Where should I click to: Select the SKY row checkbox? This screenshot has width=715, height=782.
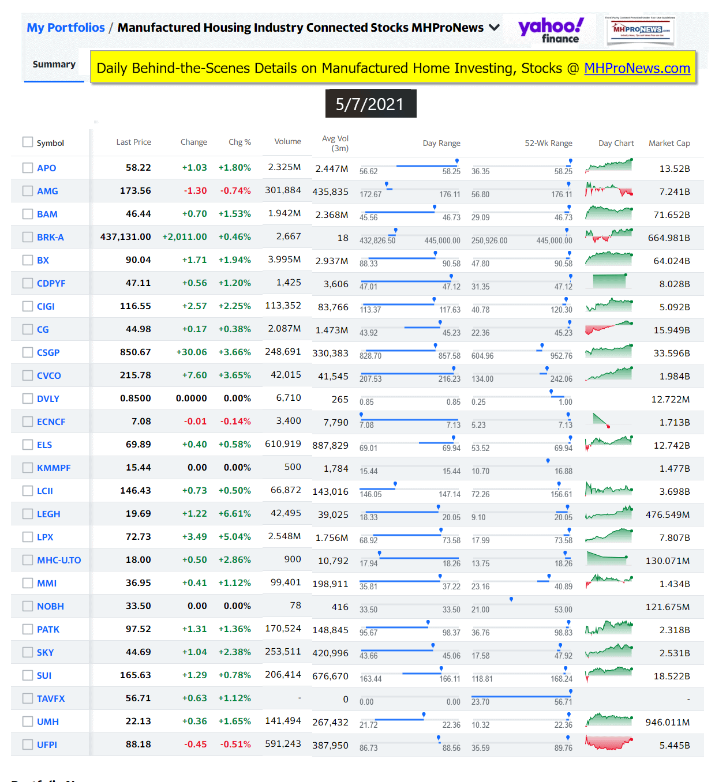point(28,652)
